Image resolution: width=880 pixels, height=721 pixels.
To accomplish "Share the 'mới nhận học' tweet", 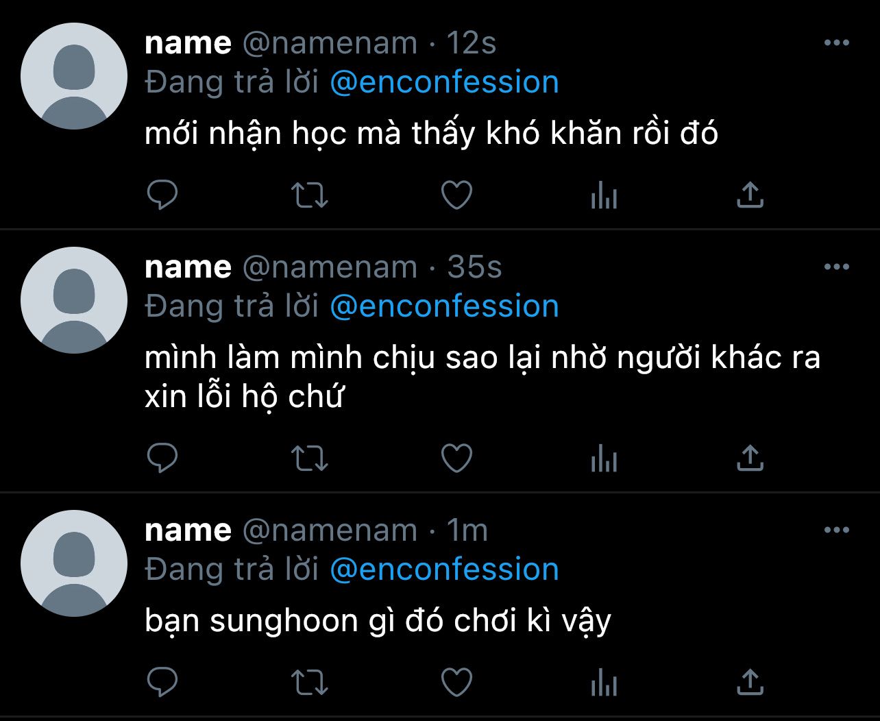I will point(750,195).
